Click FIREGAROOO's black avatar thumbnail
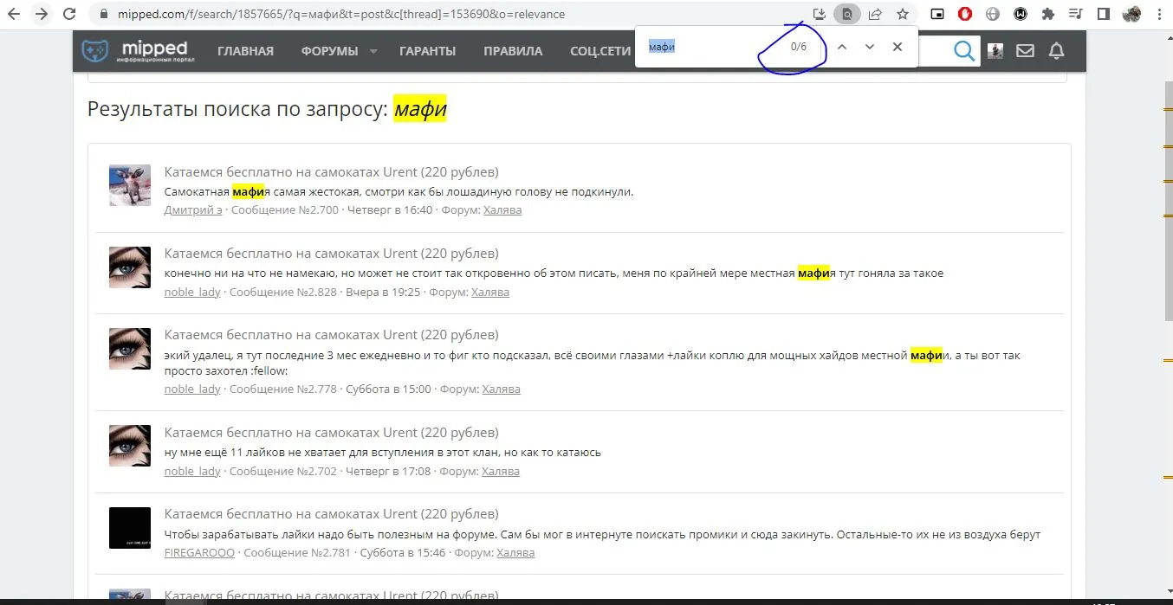The image size is (1173, 605). point(130,528)
